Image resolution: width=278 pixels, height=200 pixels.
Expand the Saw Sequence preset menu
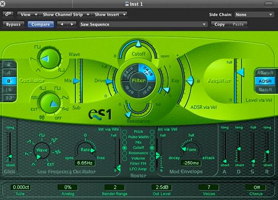[143, 24]
